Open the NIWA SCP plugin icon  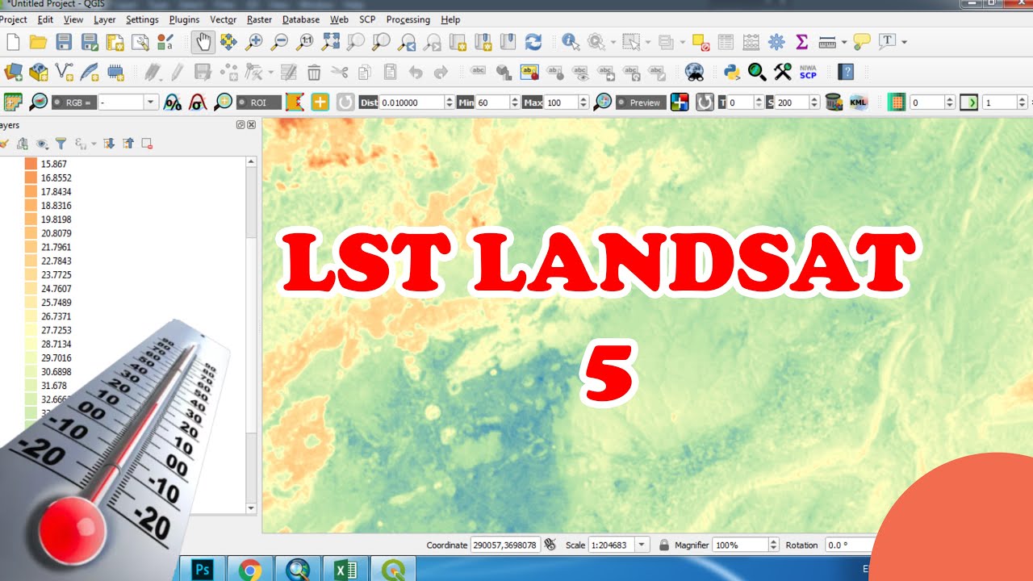point(808,72)
